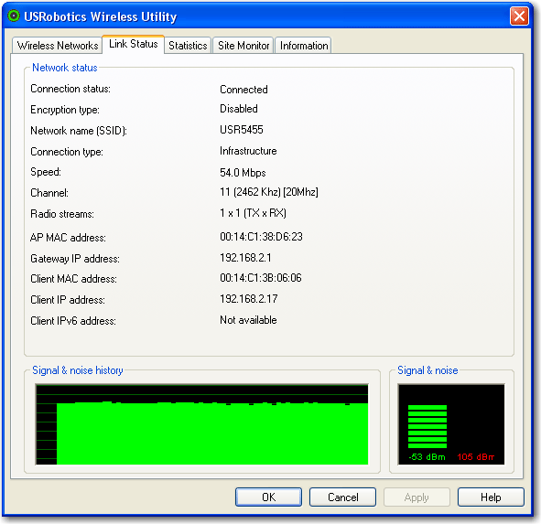Screen dimensions: 541x524
Task: Go to the Site Monitor tab
Action: 243,46
